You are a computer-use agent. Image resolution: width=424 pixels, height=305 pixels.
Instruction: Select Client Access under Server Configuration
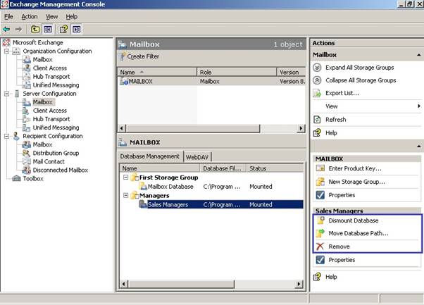[50, 111]
